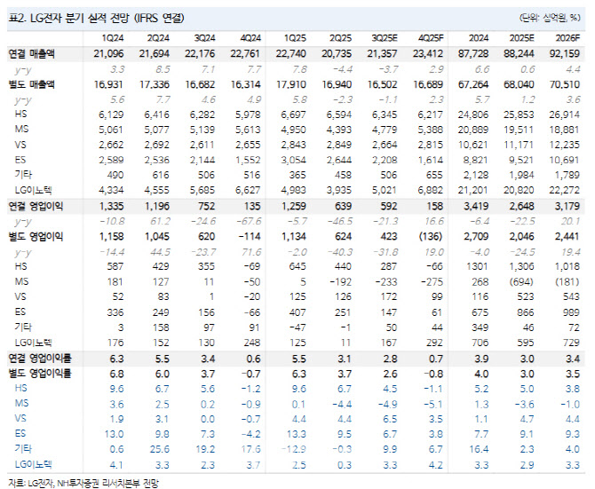Screen dimensions: 595x489
Task: Click the MS 2026F loss value (181)
Action: point(568,282)
